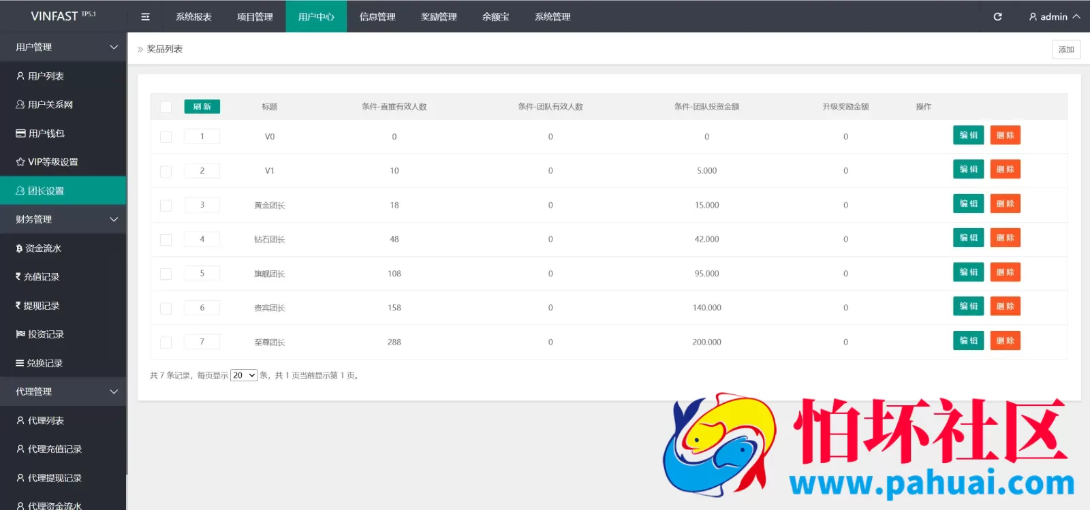Click the sort order field with value 1

[x=202, y=136]
